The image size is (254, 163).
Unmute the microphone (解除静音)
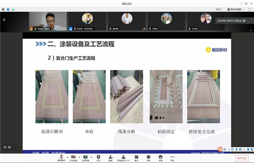pos(61,158)
